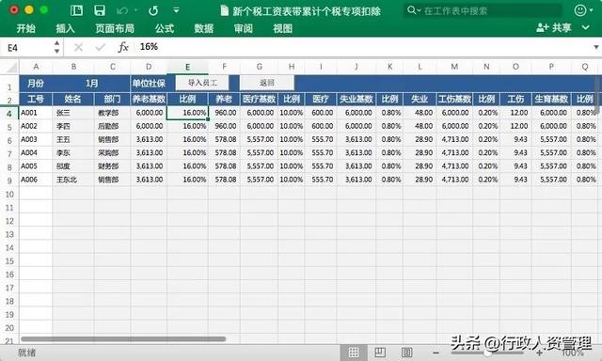Open the 视图 ribbon tab
This screenshot has width=602, height=361.
[x=282, y=28]
